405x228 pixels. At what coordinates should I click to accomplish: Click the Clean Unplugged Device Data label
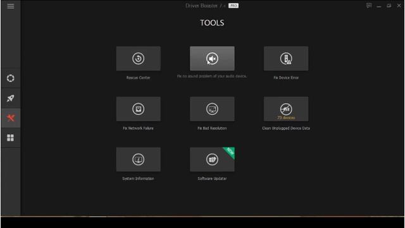[x=286, y=128]
